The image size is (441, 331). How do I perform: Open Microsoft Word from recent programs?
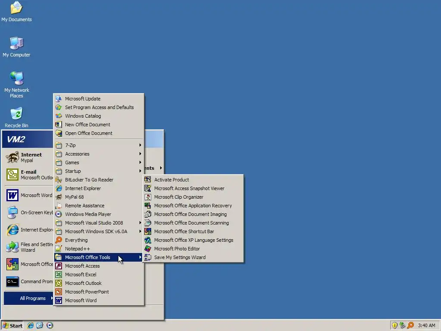[x=29, y=195]
